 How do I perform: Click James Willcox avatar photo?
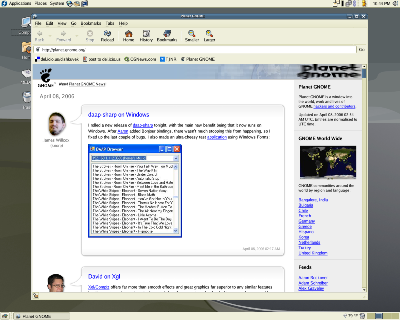[56, 124]
